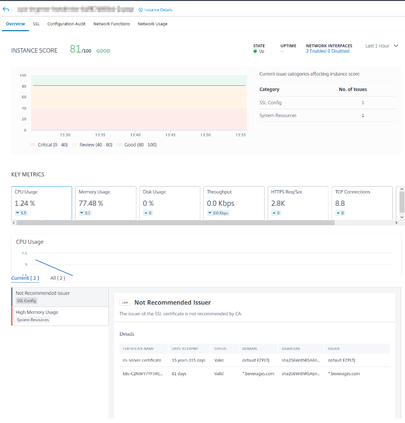Click the metrics vertical scroll up arrow
The height and width of the screenshot is (423, 405).
[402, 189]
